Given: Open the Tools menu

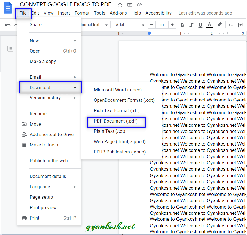Looking at the screenshot, I should (x=99, y=13).
